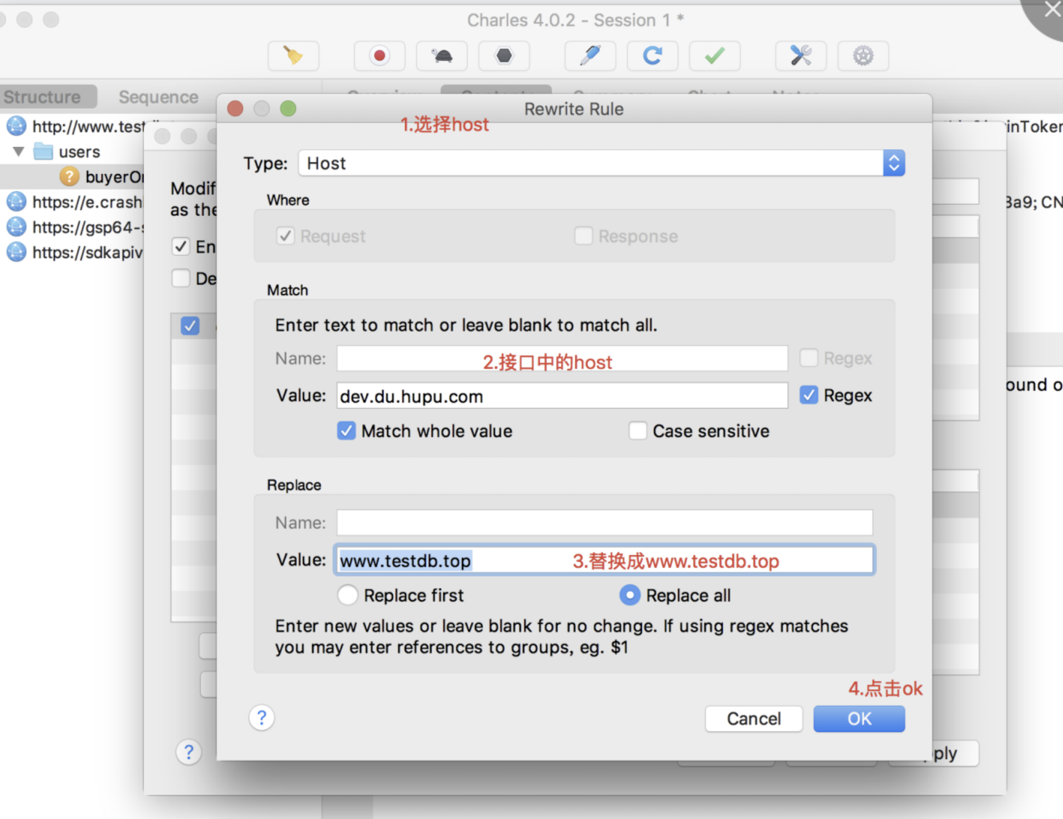Click Replace Value field www.testdb.top
The width and height of the screenshot is (1063, 819).
[x=604, y=560]
